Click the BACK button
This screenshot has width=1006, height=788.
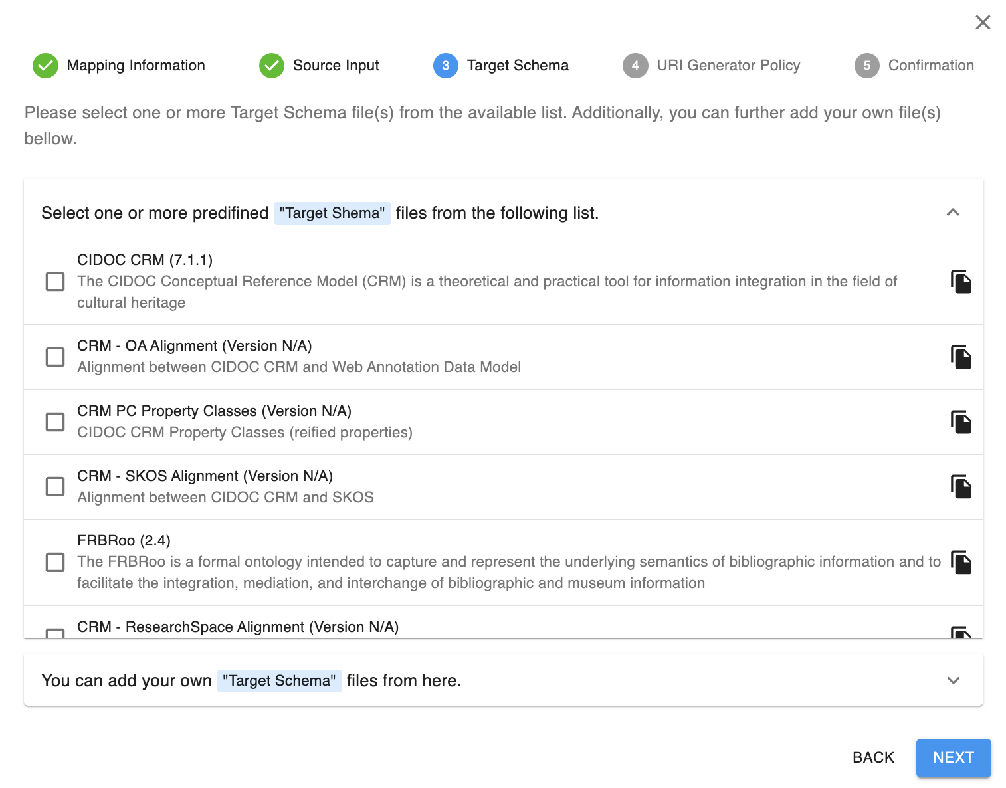pyautogui.click(x=873, y=757)
